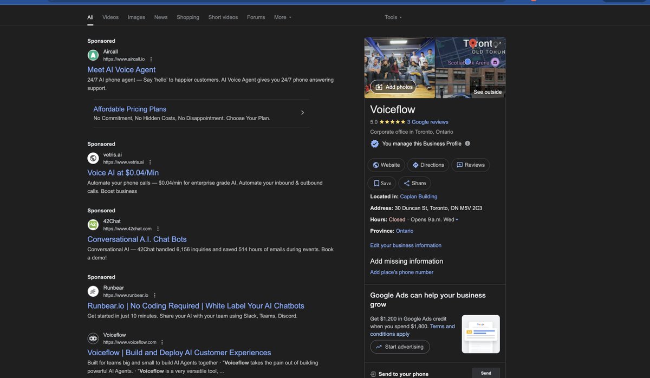Open 3 Google reviews link
This screenshot has height=378, width=650.
click(x=428, y=122)
